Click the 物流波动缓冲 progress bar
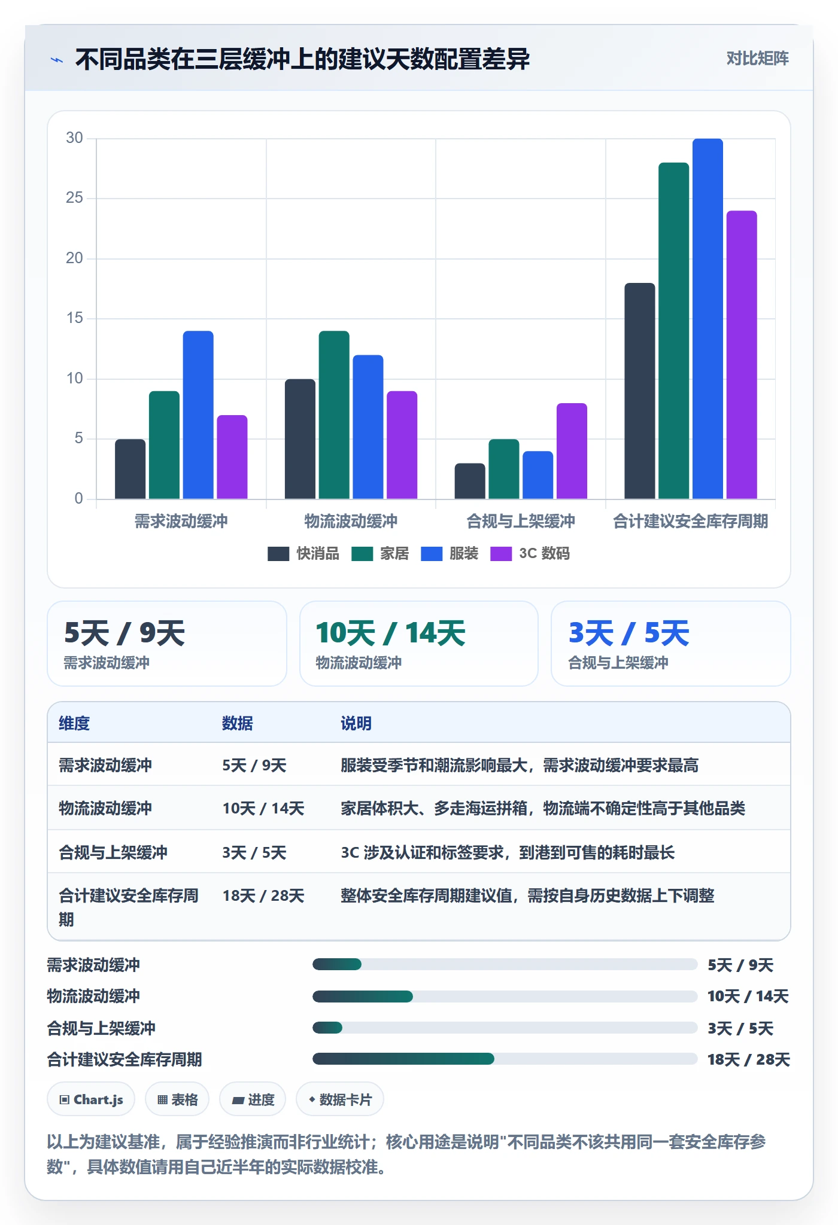Viewport: 838px width, 1225px height. [505, 997]
